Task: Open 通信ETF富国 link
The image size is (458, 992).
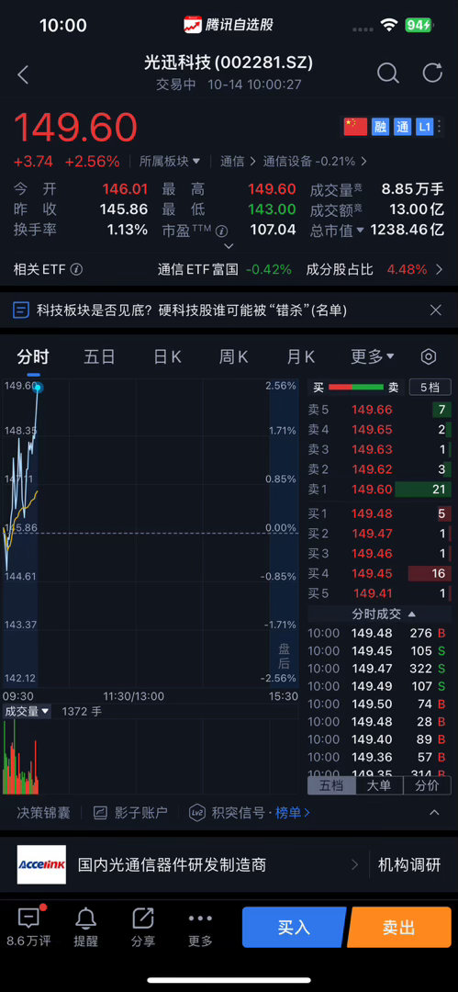Action: [x=198, y=269]
